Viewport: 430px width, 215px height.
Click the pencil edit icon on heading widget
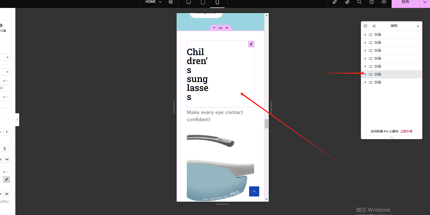coord(251,44)
